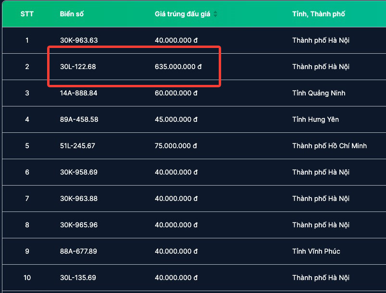The height and width of the screenshot is (293, 386).
Task: Select plate number 30K-963.88
Action: tap(79, 199)
